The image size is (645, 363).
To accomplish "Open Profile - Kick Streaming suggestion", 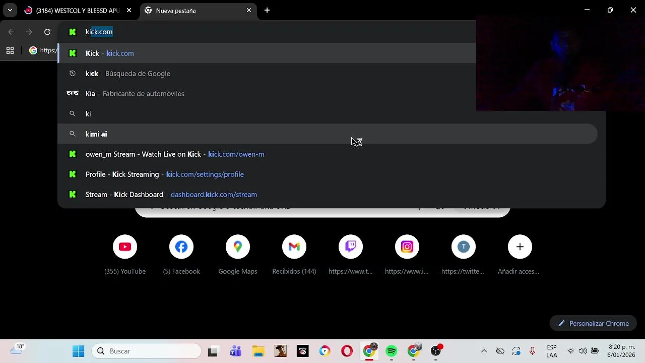I will (x=328, y=174).
